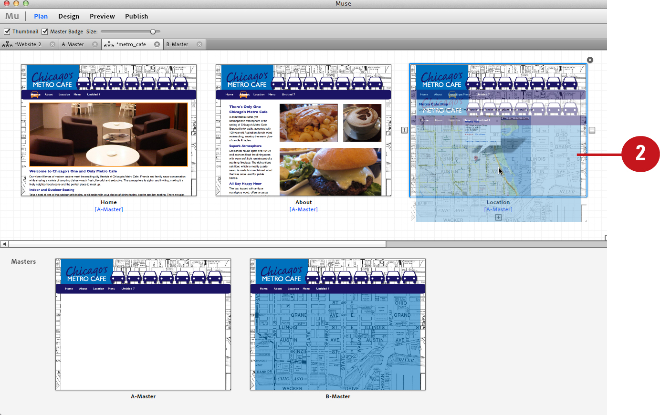Image resolution: width=660 pixels, height=415 pixels.
Task: Switch to Design view
Action: (x=69, y=16)
